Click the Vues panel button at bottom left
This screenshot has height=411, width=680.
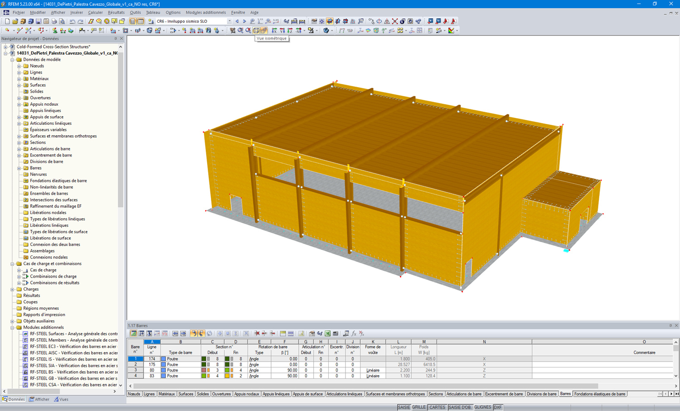(x=61, y=399)
